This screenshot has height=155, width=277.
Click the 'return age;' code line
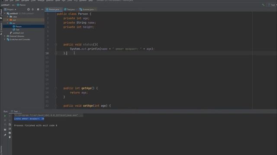click(x=79, y=93)
